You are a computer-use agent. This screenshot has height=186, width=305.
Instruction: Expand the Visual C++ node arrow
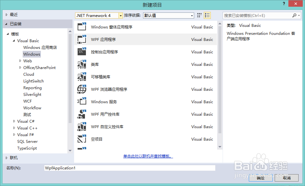pos(14,128)
